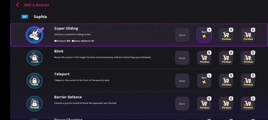Tap the locked Barrier Defence skill icon
The image size is (268, 120).
35,104
